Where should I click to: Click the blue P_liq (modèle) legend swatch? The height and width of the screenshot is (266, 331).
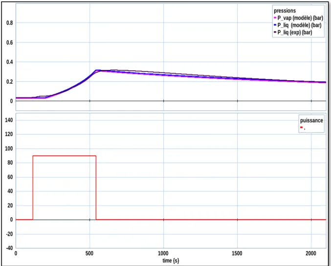tap(275, 25)
